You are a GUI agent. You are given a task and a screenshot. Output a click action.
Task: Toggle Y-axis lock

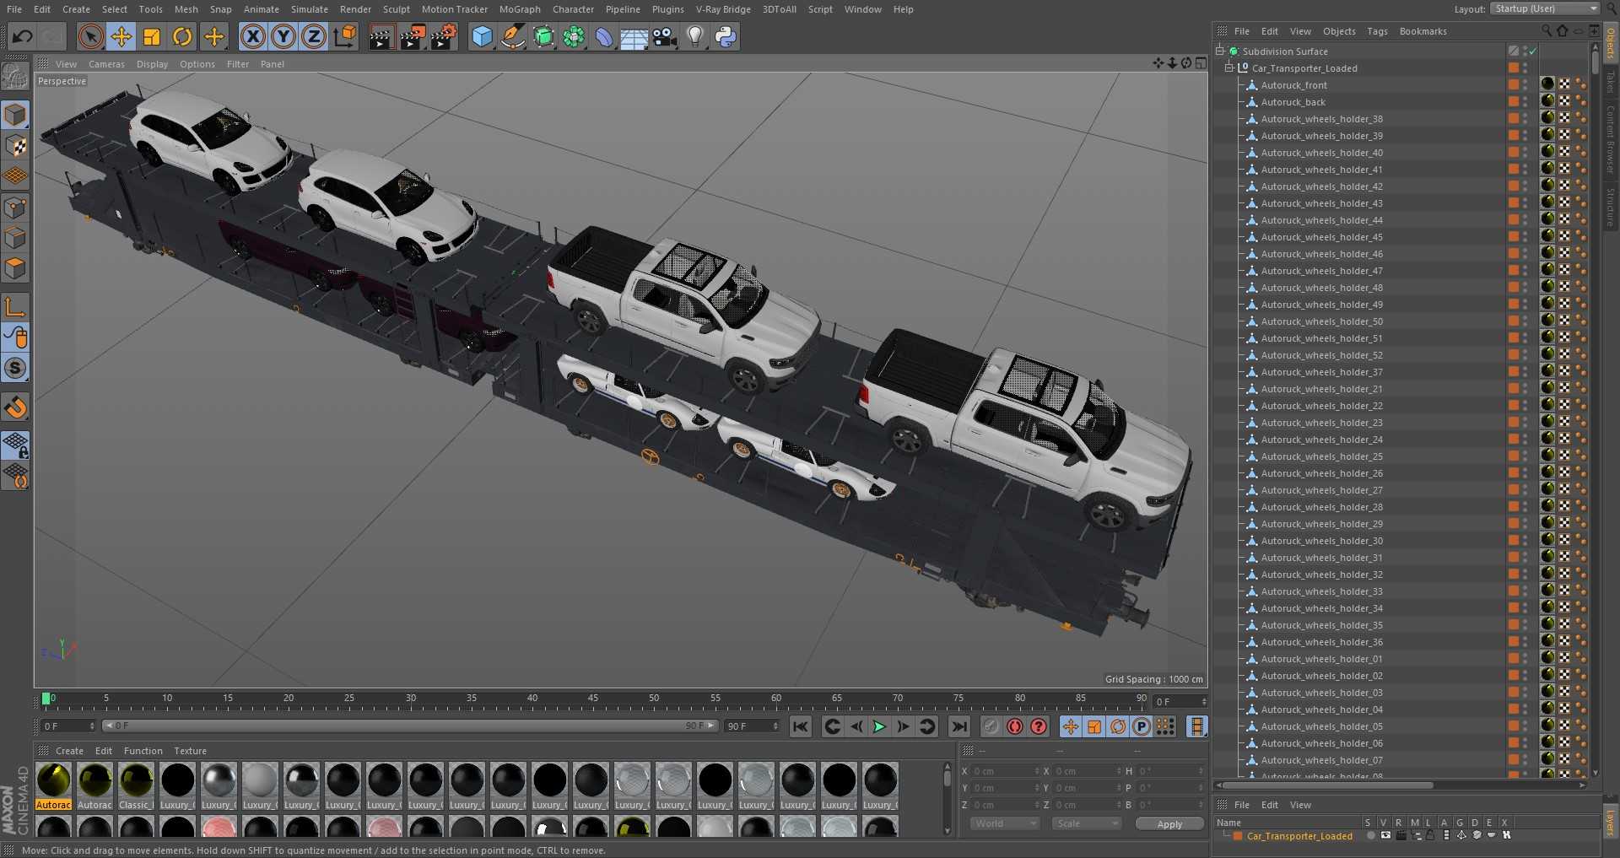(x=283, y=36)
